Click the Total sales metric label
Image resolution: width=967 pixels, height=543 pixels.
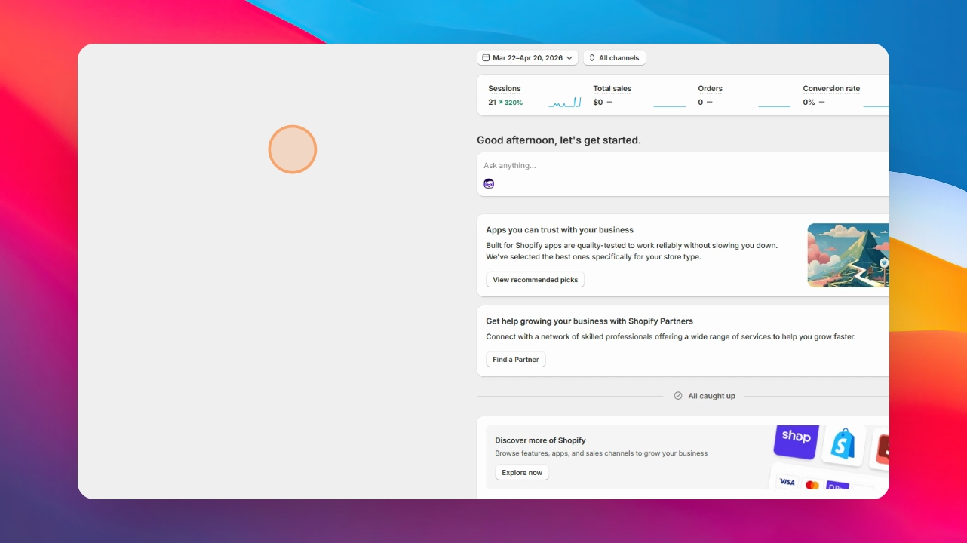pyautogui.click(x=612, y=89)
